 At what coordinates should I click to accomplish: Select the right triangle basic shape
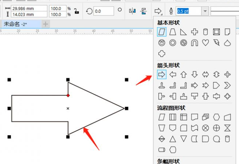183,32
